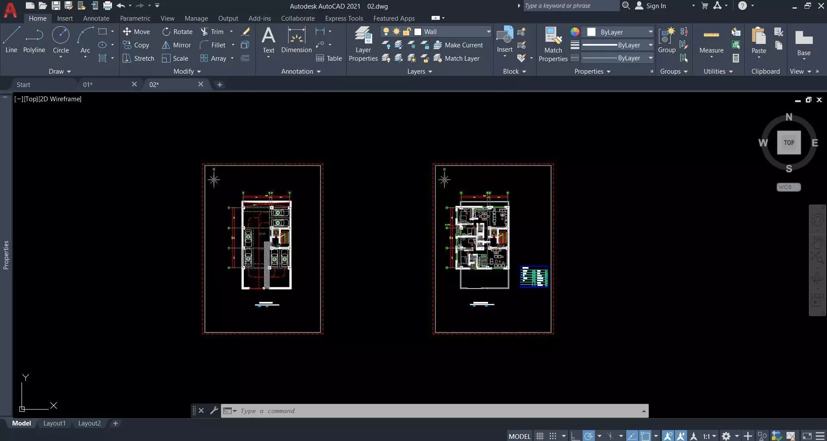The width and height of the screenshot is (827, 441).
Task: Toggle polar tracking in status bar
Action: (588, 436)
